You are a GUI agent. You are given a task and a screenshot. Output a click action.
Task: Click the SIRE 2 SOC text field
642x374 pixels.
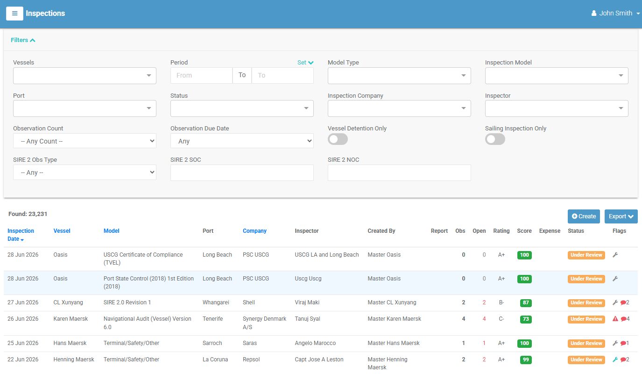tap(242, 173)
